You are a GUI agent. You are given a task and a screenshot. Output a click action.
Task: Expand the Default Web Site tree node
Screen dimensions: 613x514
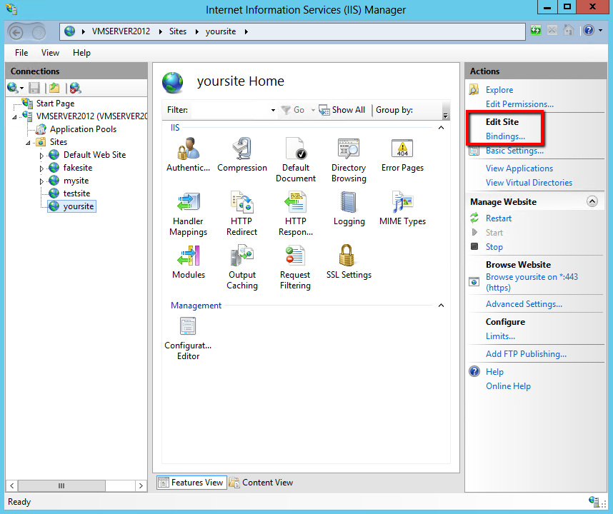42,154
